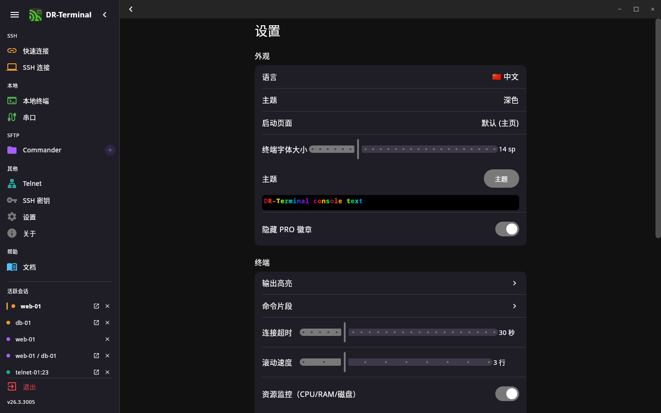This screenshot has width=661, height=413.
Task: Click the laptop icon for SSH 连接
Action: coord(12,67)
